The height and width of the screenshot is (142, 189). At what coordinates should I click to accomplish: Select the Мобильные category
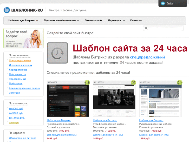point(16,84)
